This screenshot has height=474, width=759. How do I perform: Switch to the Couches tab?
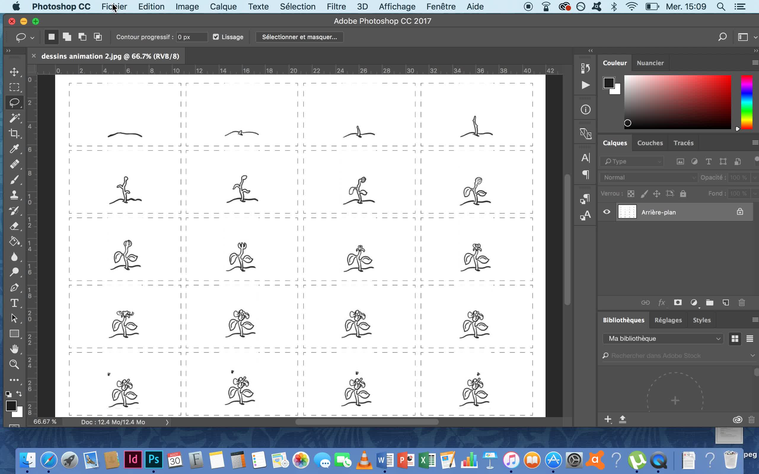(x=650, y=143)
